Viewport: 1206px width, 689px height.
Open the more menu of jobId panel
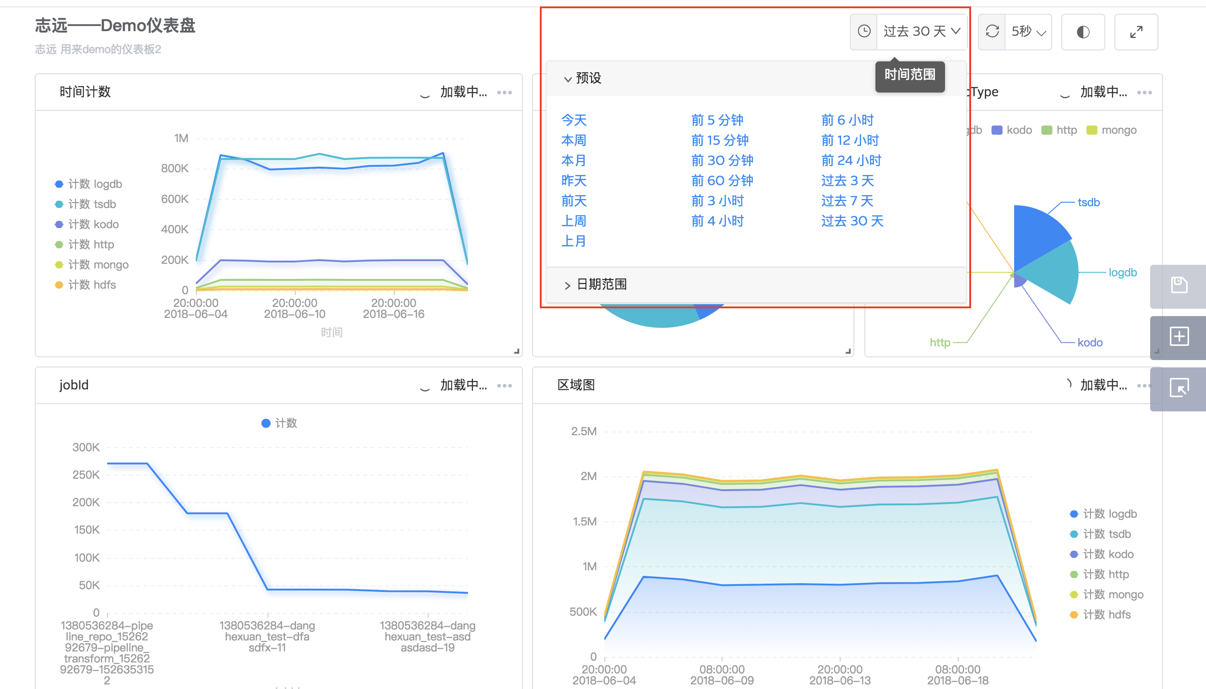pyautogui.click(x=505, y=386)
